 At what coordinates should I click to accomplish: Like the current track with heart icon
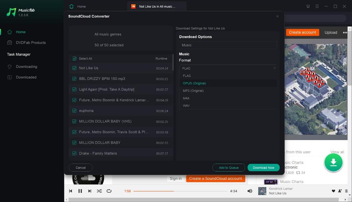[333, 191]
